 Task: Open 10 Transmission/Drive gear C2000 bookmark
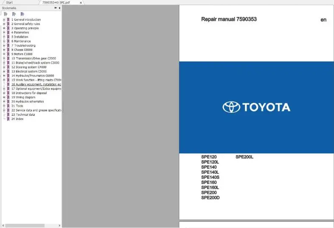33,58
